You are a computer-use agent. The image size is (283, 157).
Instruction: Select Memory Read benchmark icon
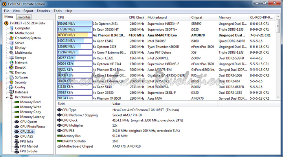tap(17, 102)
